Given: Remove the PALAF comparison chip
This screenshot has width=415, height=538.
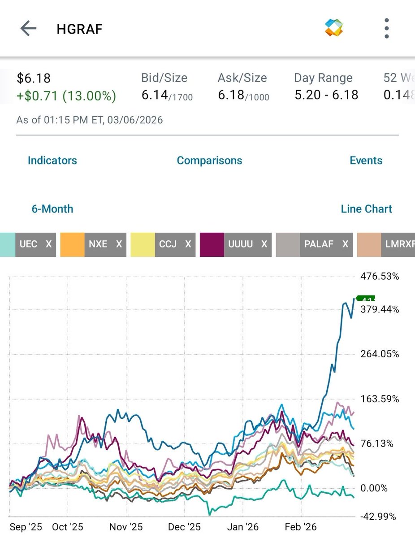Looking at the screenshot, I should coord(345,244).
